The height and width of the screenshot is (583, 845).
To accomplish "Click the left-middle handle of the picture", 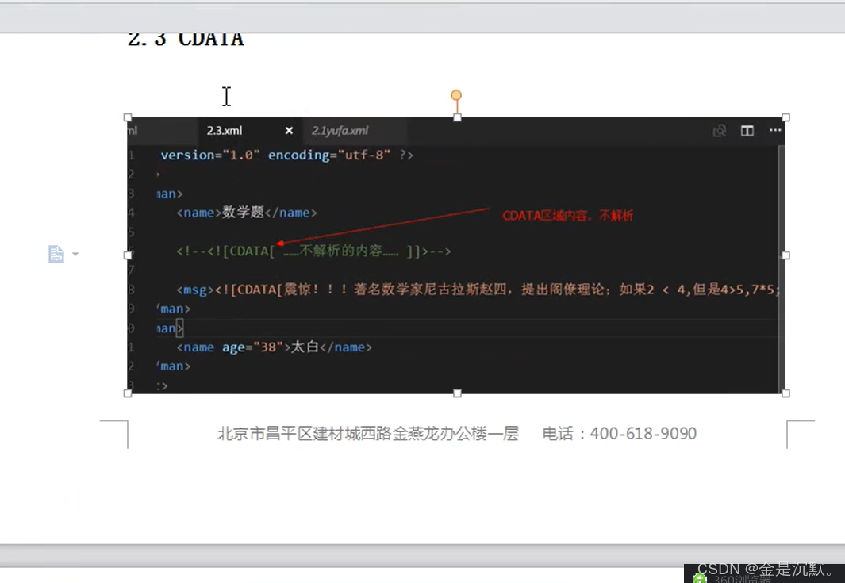I will point(128,255).
